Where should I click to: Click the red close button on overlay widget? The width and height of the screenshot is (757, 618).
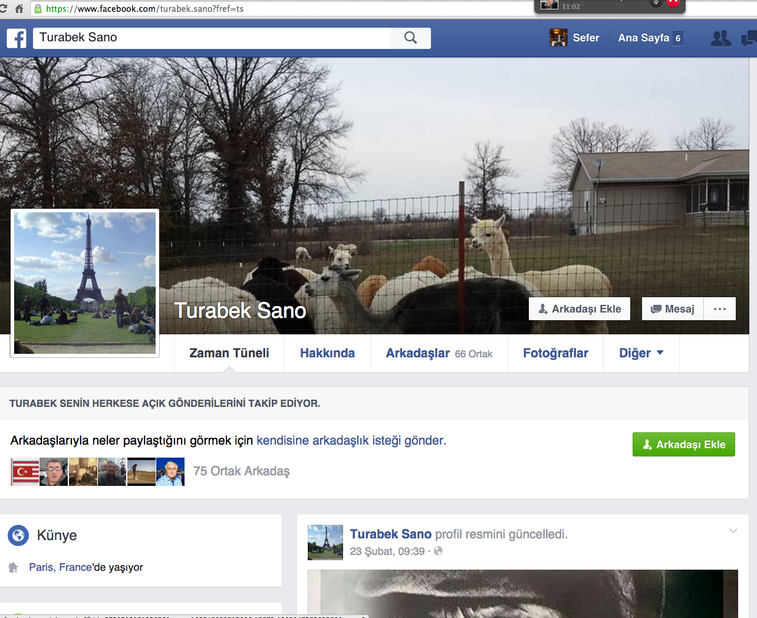pyautogui.click(x=673, y=2)
